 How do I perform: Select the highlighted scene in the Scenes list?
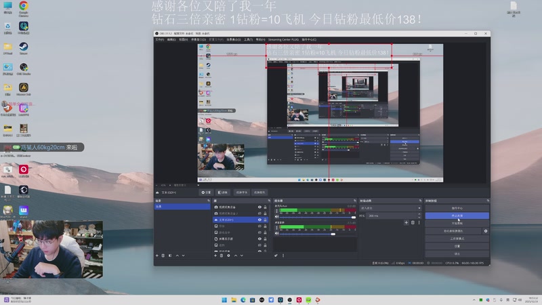tap(182, 207)
